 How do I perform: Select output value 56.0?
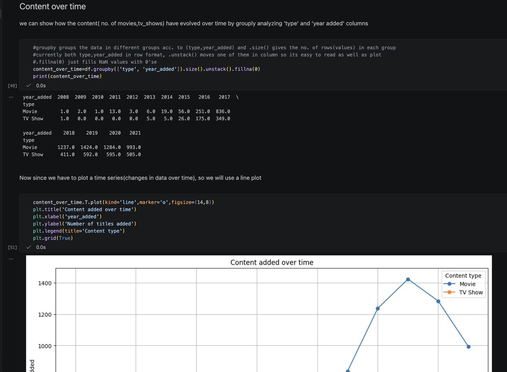(x=184, y=111)
